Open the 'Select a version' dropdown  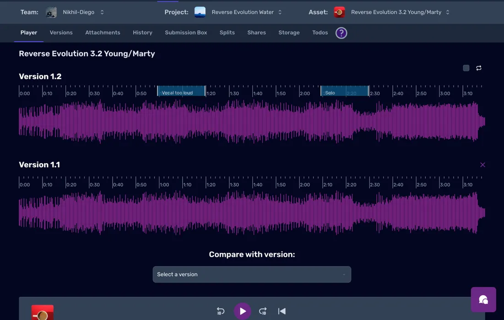[252, 274]
